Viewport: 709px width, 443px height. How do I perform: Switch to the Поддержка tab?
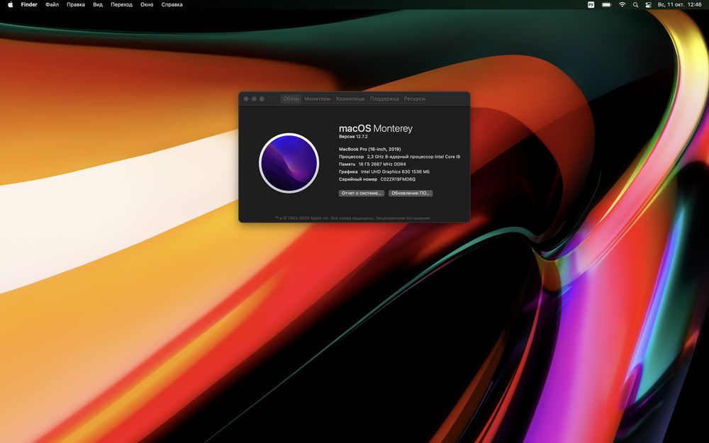[384, 99]
